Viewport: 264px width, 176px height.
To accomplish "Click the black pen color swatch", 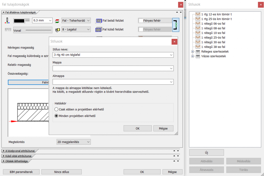I will click(x=19, y=21).
